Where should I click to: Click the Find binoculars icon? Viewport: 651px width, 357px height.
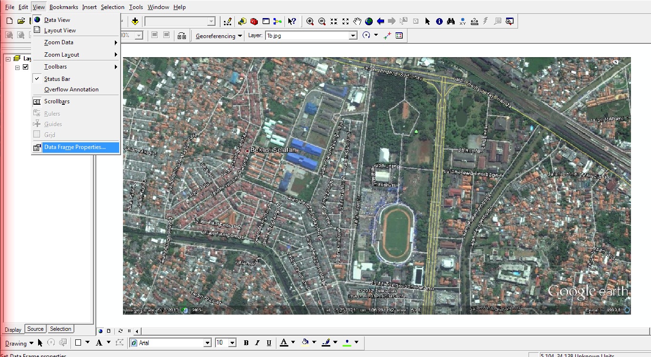(450, 21)
